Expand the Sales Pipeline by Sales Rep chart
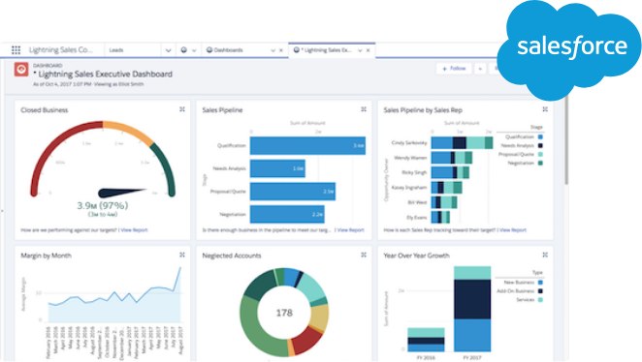This screenshot has height=362, width=642. point(545,109)
